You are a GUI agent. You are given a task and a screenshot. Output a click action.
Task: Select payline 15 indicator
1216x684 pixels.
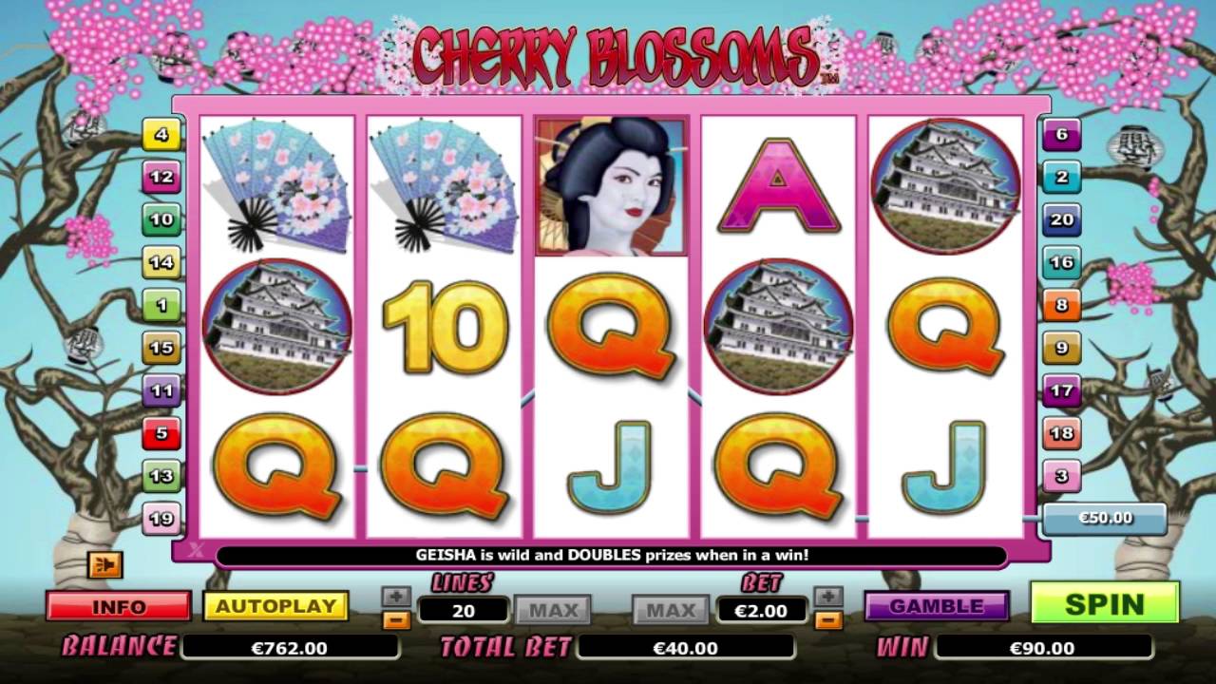point(161,348)
